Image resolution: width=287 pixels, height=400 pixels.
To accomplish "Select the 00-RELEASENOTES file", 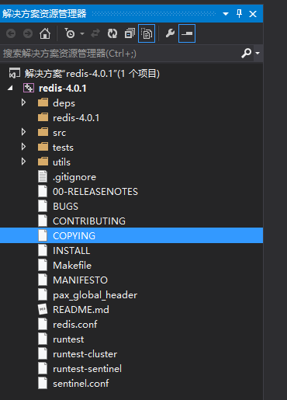I will pyautogui.click(x=95, y=192).
